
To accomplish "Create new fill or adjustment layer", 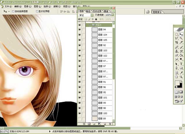I will point(99,124).
